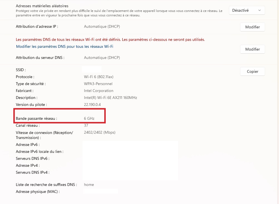279x204 pixels.
Task: Click Modifier next to Attribution d'adresse IP
Action: point(252,27)
